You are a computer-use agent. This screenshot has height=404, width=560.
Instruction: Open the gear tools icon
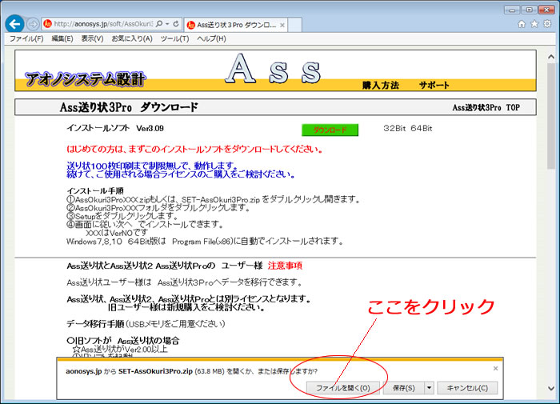pyautogui.click(x=546, y=24)
